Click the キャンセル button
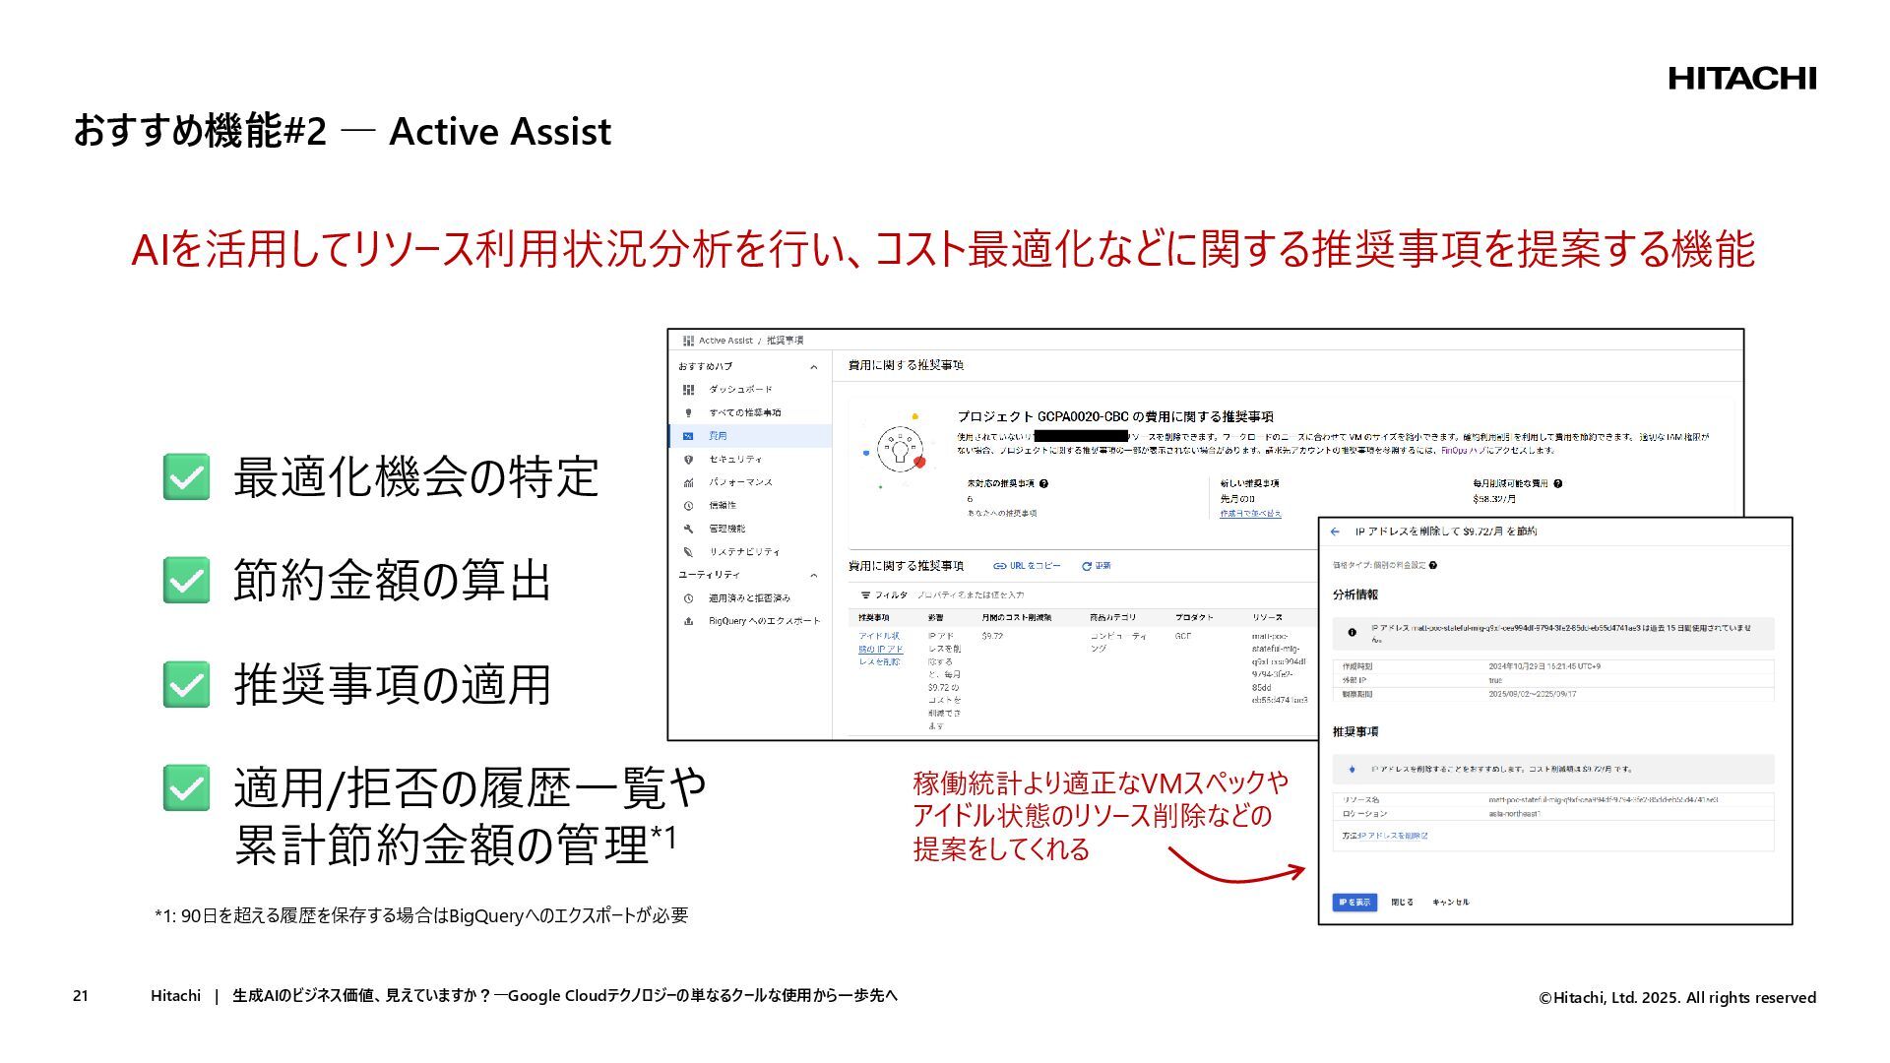1890x1063 pixels. [x=1450, y=903]
